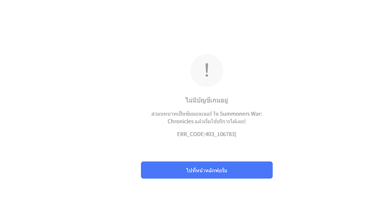The height and width of the screenshot is (201, 383).
Task: Click the word Chronicles in the message
Action: [x=180, y=121]
